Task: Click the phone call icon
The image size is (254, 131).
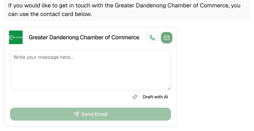Action: click(x=152, y=38)
